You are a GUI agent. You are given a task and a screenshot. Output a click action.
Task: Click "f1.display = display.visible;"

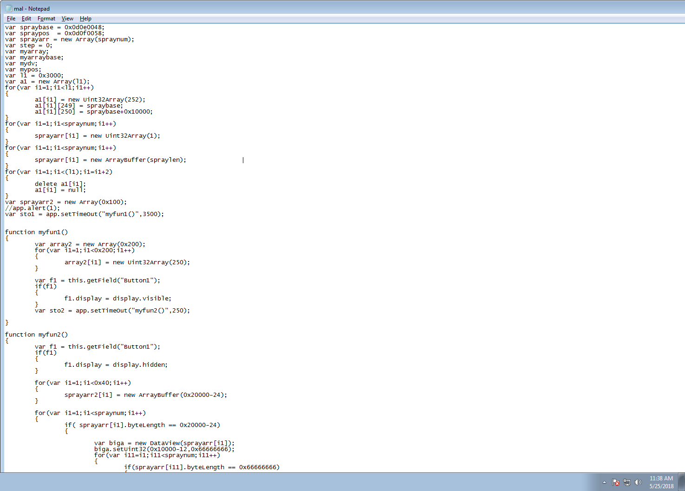[x=118, y=299]
